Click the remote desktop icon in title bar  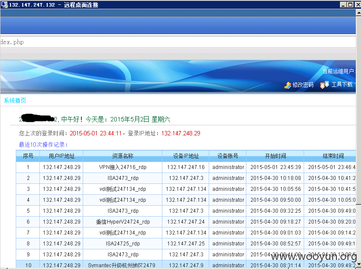[x=4, y=5]
